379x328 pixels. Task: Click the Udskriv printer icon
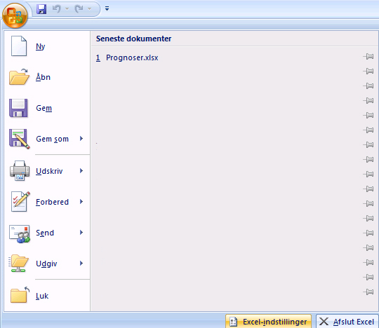click(x=20, y=170)
